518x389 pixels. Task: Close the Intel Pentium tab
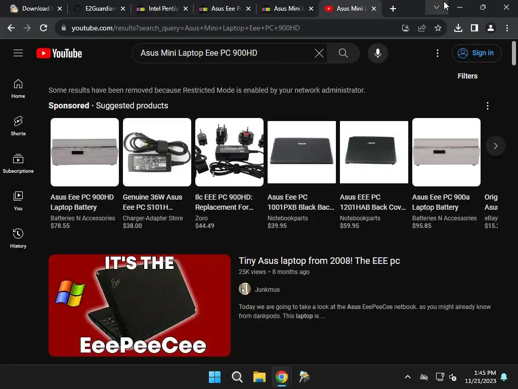pyautogui.click(x=186, y=9)
